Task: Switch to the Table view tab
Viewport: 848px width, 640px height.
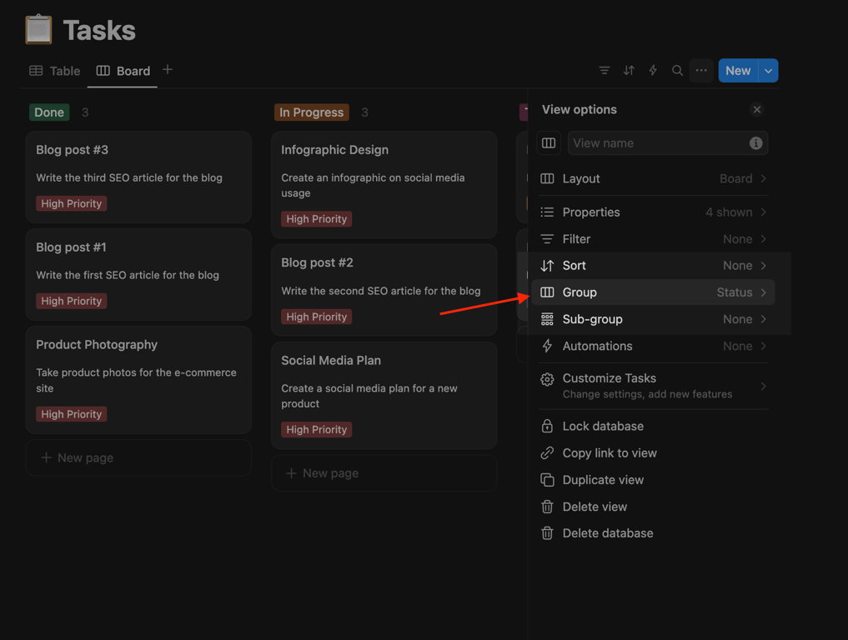Action: (55, 71)
